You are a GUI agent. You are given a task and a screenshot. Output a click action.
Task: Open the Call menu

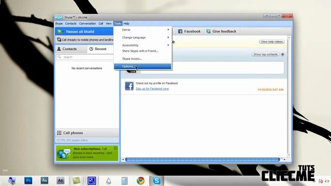click(101, 24)
